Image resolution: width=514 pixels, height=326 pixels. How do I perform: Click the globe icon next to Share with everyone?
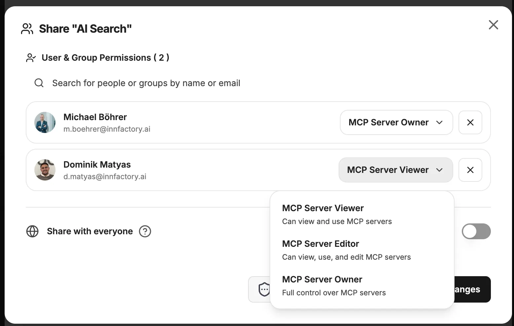click(x=32, y=231)
